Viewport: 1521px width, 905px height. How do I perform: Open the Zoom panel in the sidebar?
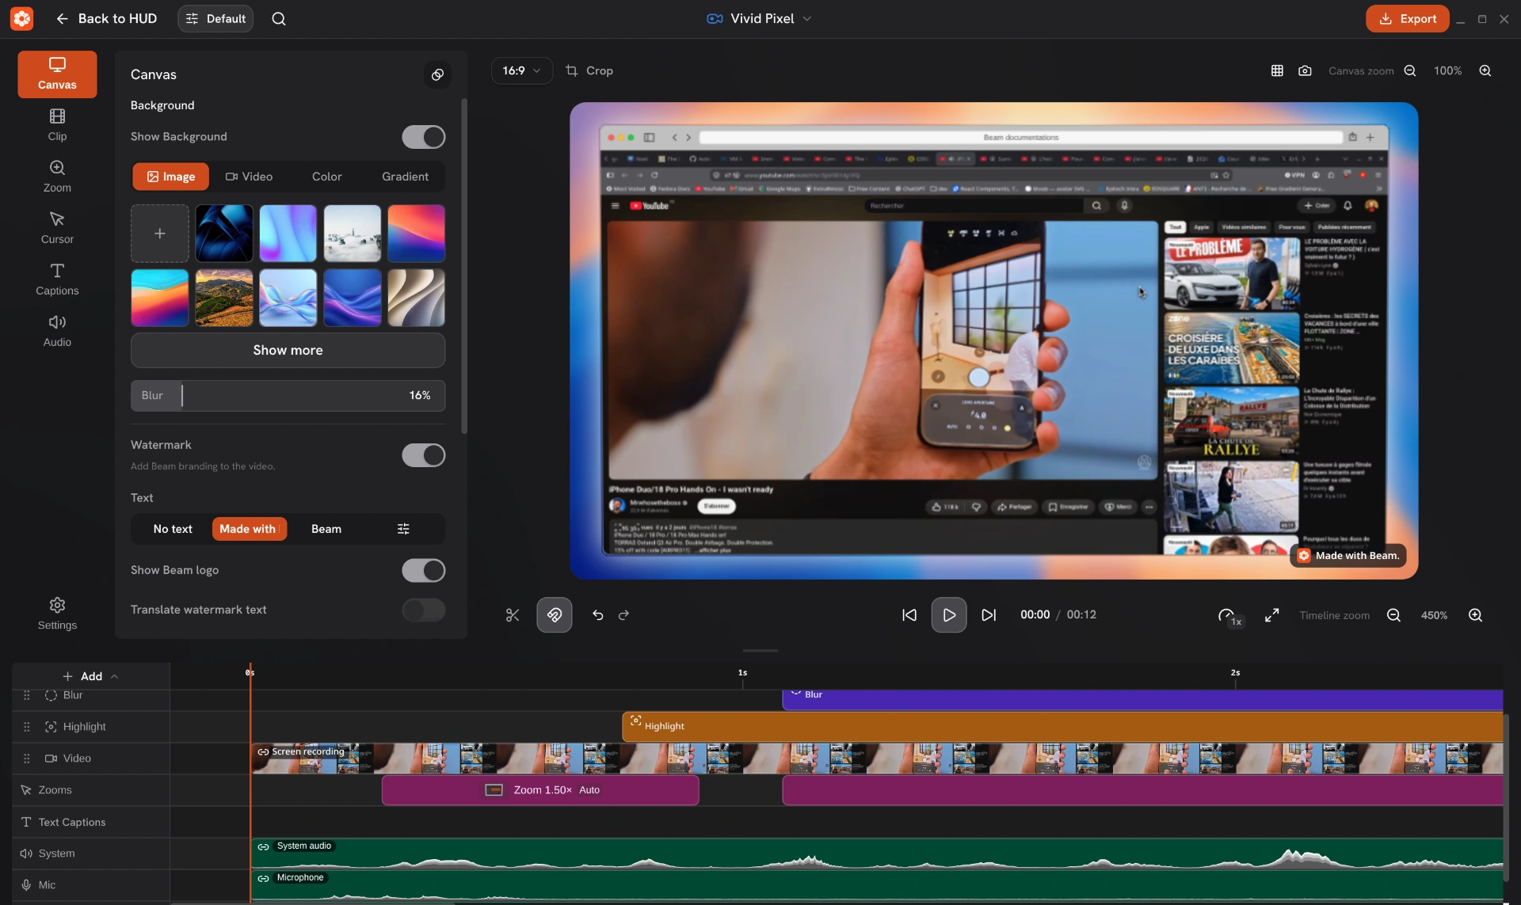57,177
